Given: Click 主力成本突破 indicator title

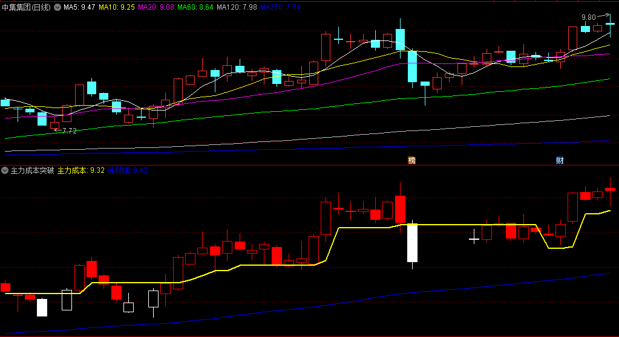Looking at the screenshot, I should pos(32,171).
